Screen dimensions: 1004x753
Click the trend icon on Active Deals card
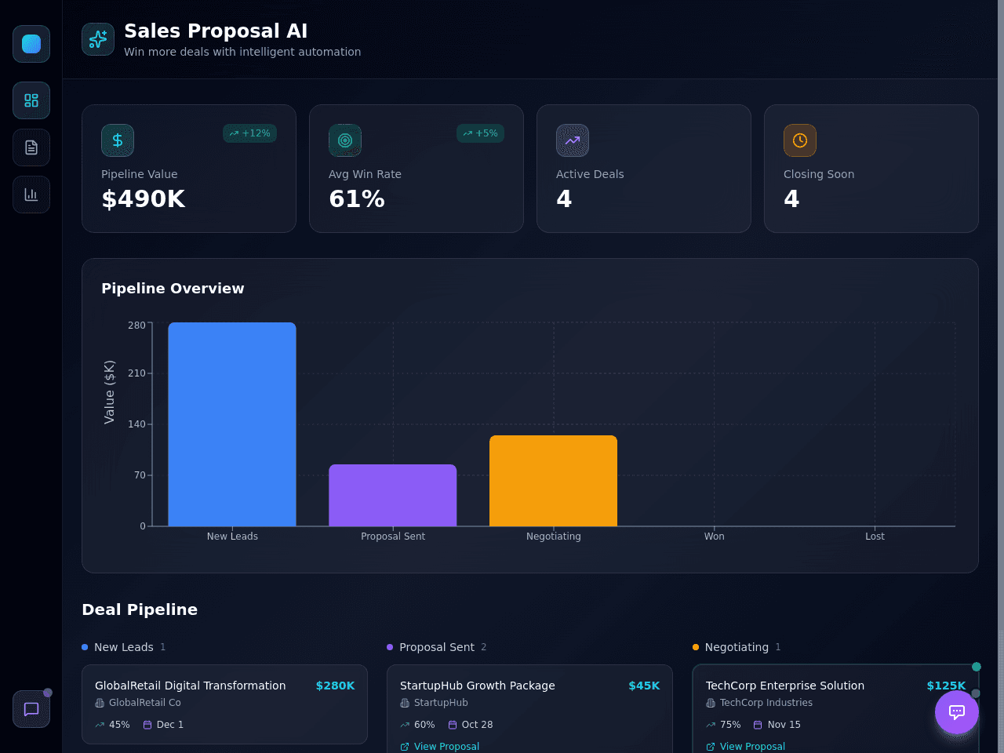point(573,140)
